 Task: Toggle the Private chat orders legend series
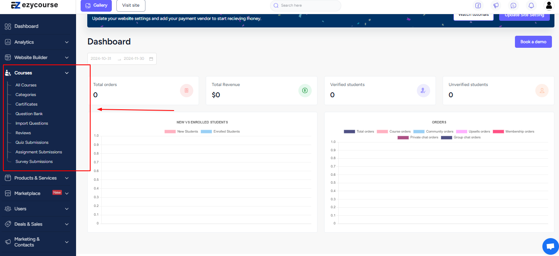[x=418, y=137]
